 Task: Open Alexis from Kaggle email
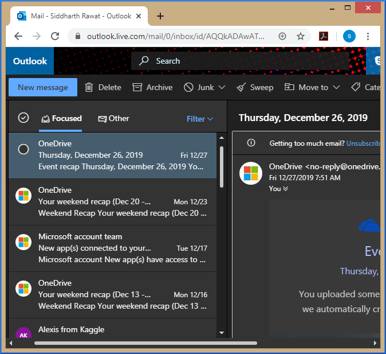pyautogui.click(x=112, y=328)
